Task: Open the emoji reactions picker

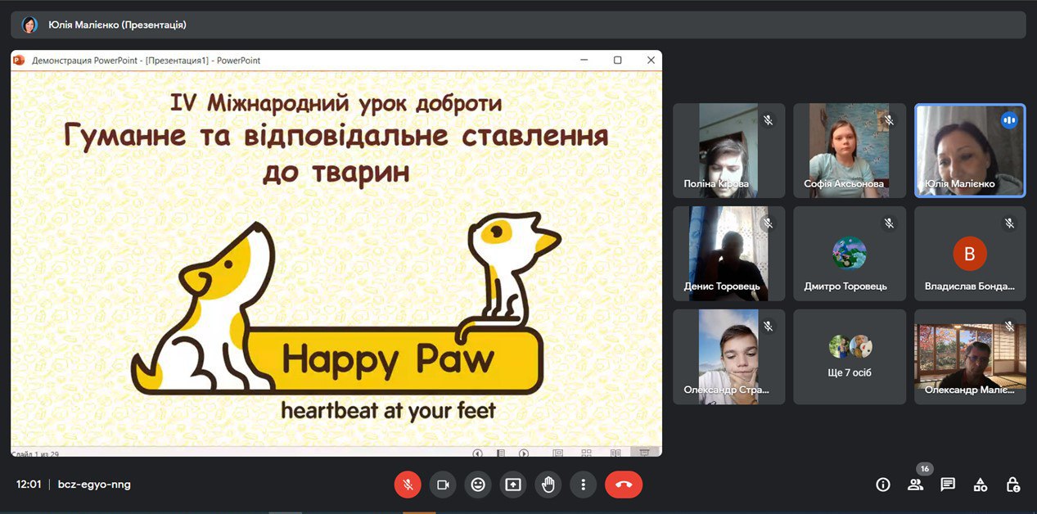Action: [x=478, y=485]
